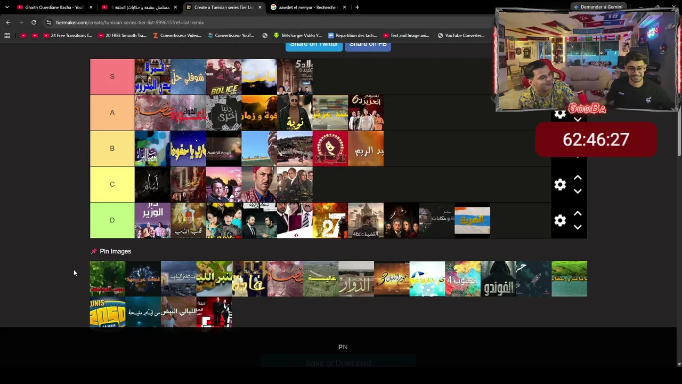Select the Create a Tunisian series Tier List tab
Screen dimensions: 682x384
point(224,7)
